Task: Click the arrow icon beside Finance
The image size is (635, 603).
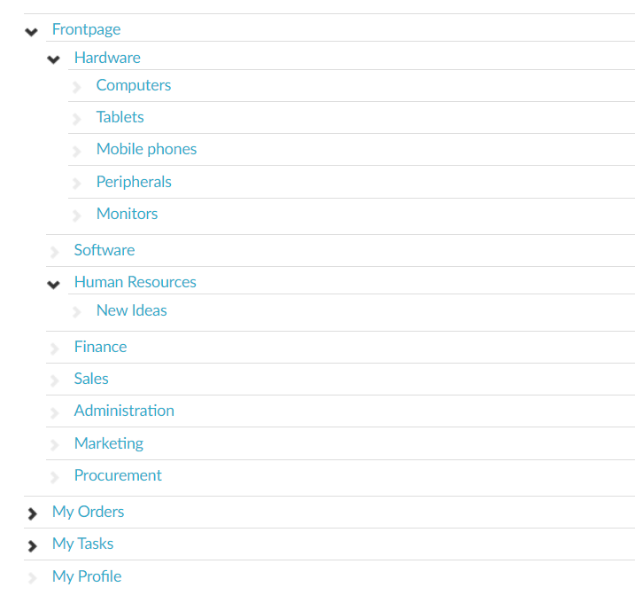Action: pyautogui.click(x=55, y=349)
